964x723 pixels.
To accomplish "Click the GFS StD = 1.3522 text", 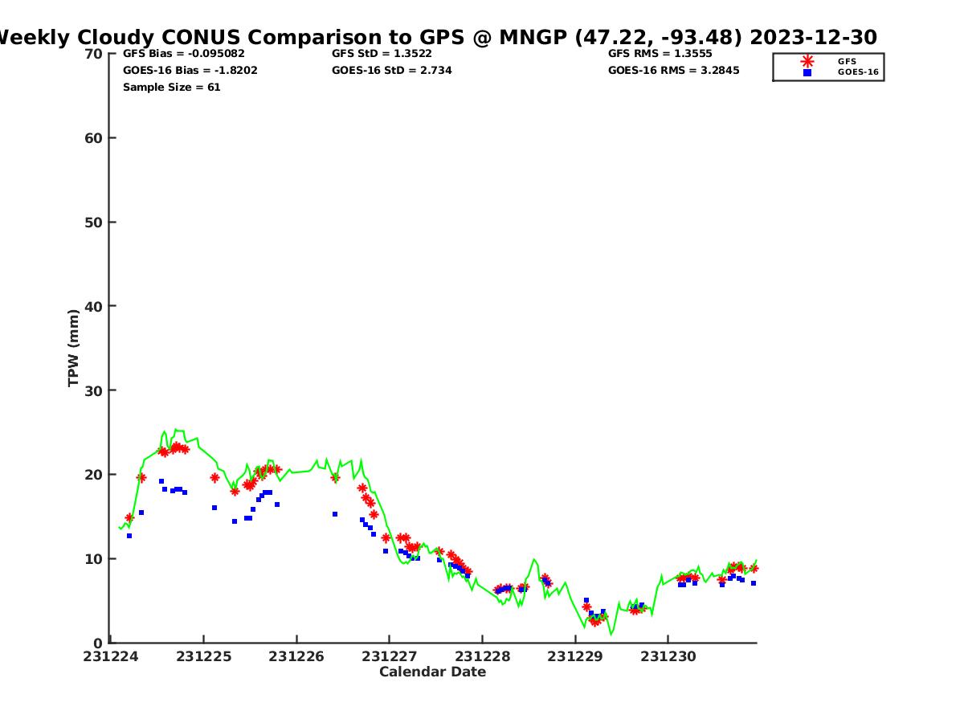I will [x=382, y=54].
